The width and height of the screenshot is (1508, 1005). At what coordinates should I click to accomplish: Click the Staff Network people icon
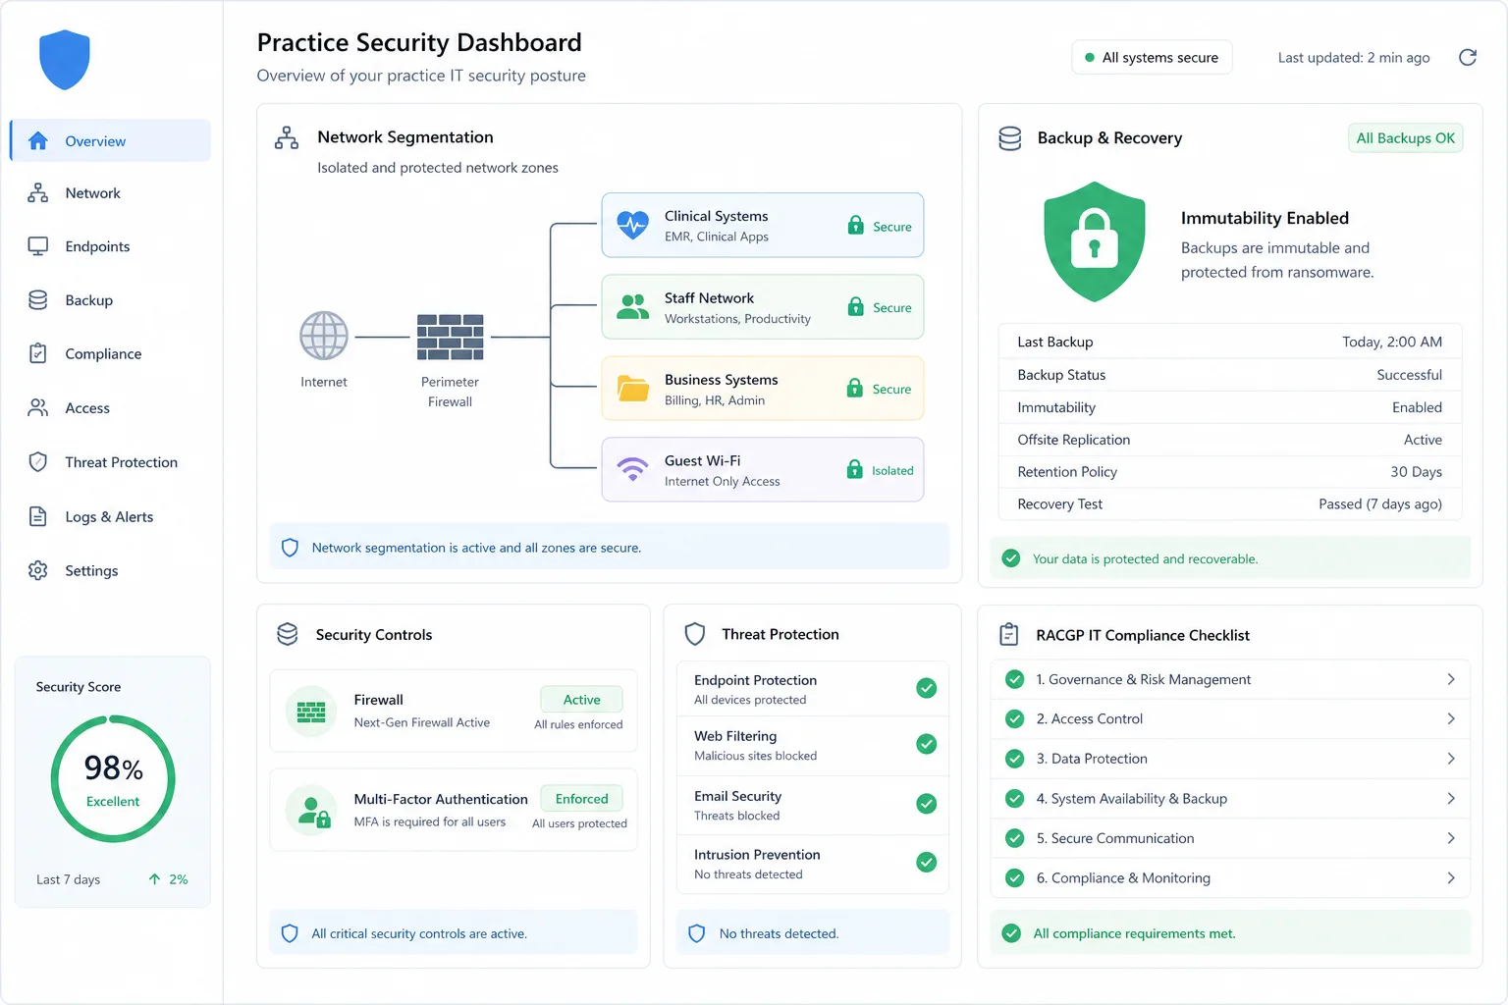pos(633,307)
